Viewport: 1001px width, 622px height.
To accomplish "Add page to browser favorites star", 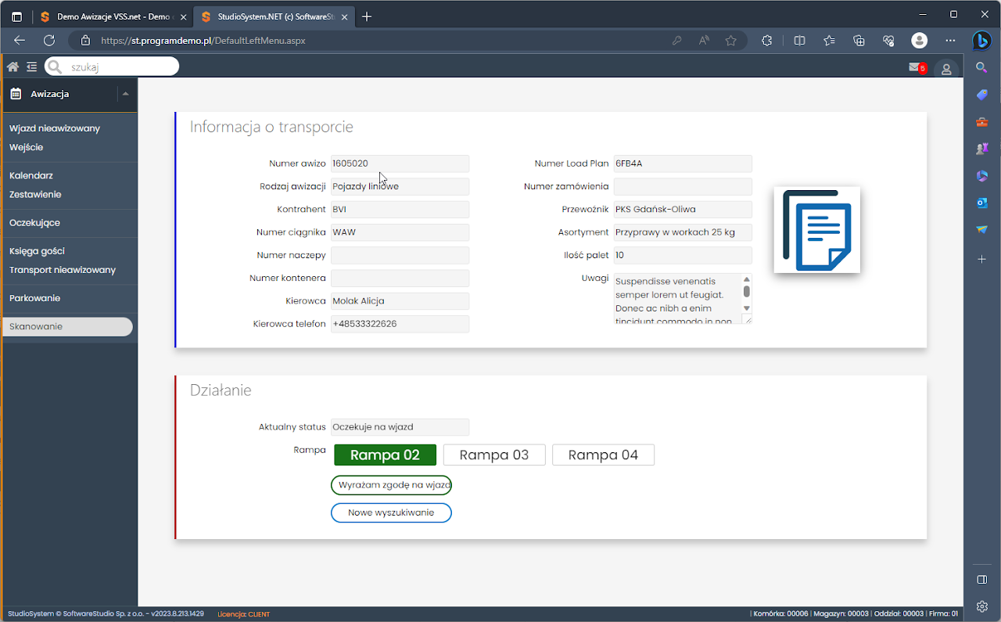I will [730, 41].
